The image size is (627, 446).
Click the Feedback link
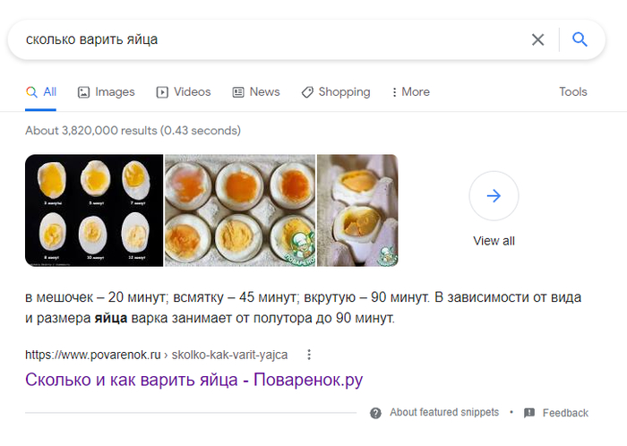click(565, 413)
